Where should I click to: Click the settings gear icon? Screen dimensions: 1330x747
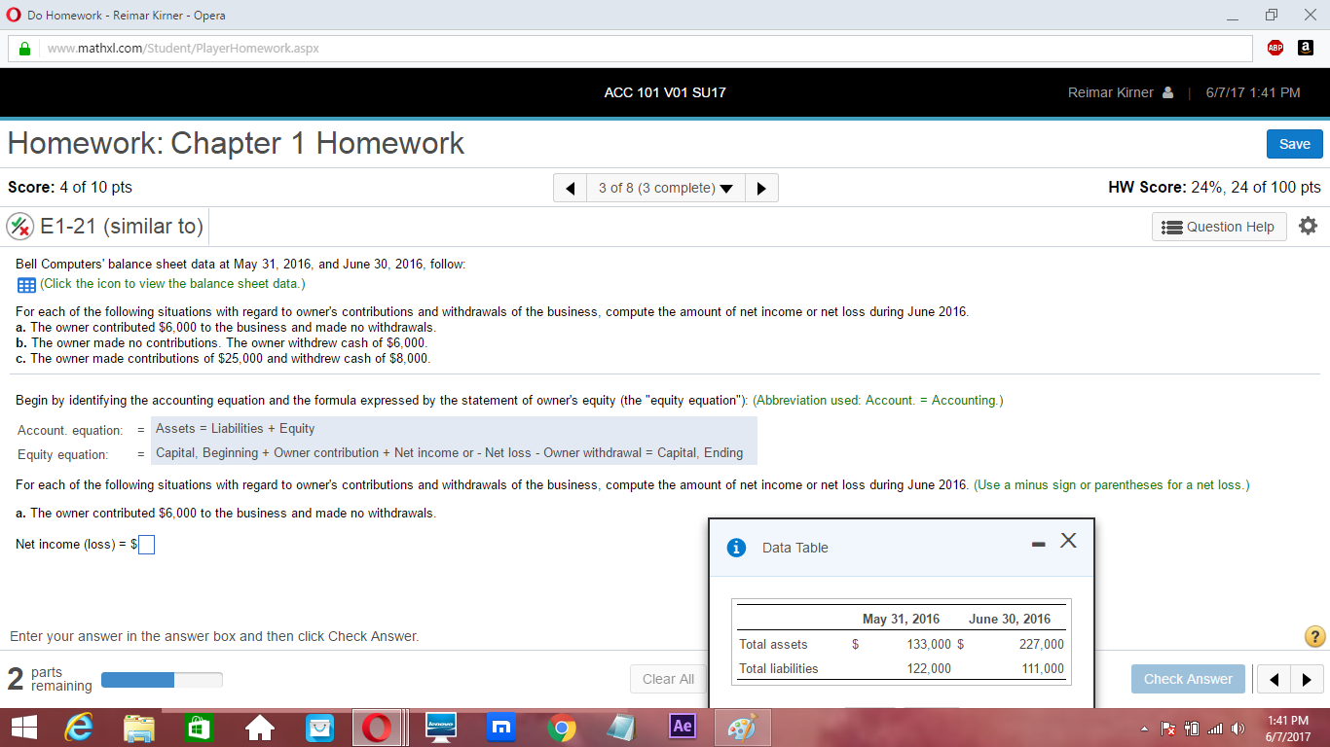tap(1308, 226)
